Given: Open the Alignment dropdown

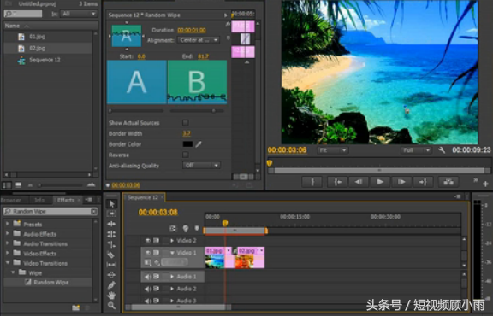Looking at the screenshot, I should tap(199, 40).
